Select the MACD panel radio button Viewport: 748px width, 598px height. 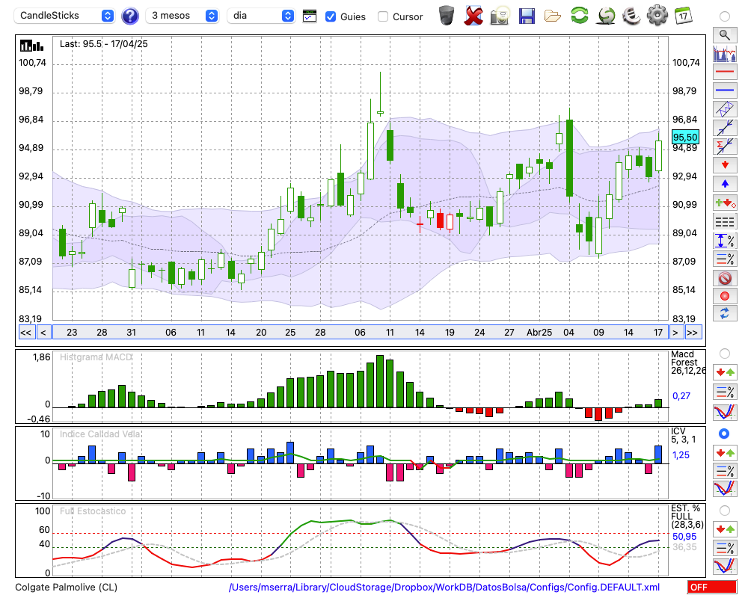click(x=725, y=354)
